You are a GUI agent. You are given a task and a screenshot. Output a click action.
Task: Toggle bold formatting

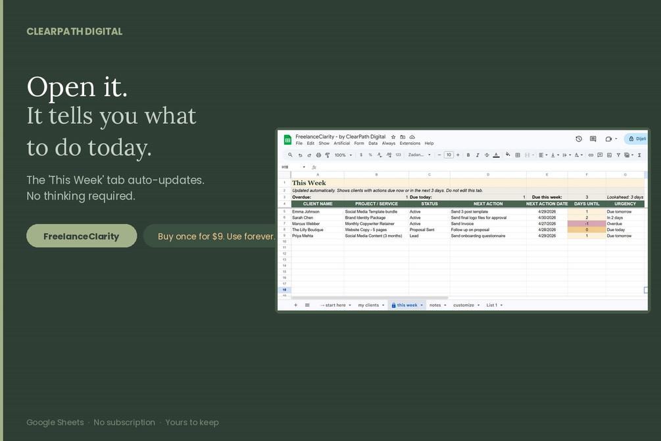[x=468, y=155]
